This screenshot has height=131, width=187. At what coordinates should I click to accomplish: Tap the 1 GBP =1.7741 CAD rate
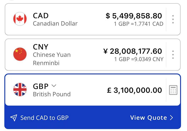click(139, 24)
